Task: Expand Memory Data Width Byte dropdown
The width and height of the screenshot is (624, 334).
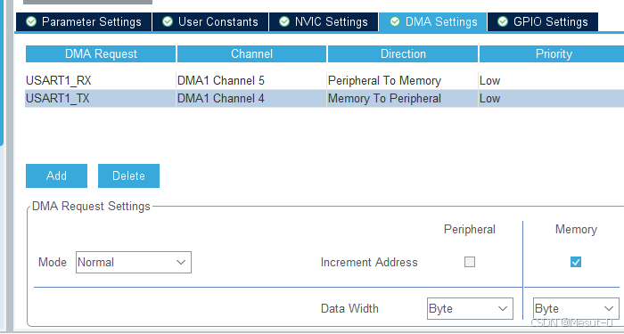Action: pyautogui.click(x=576, y=308)
